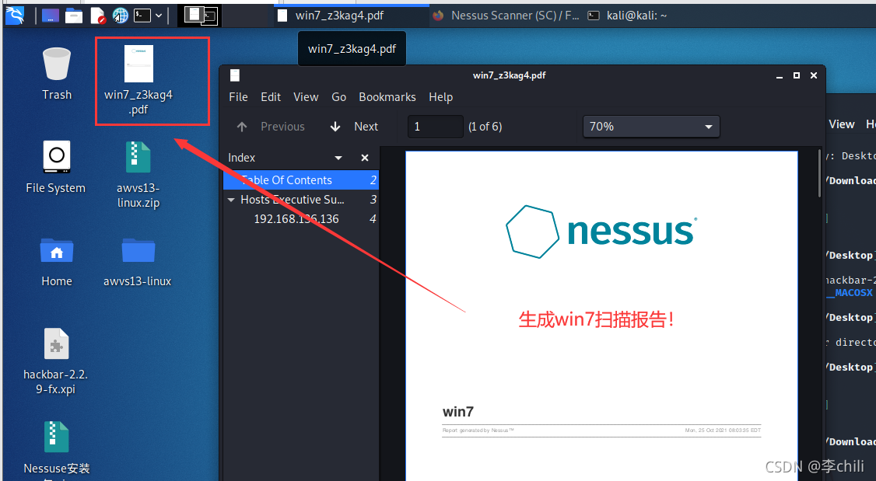Viewport: 876px width, 481px height.
Task: Select the win7_z3kag4.pdf desktop file
Action: [x=138, y=80]
